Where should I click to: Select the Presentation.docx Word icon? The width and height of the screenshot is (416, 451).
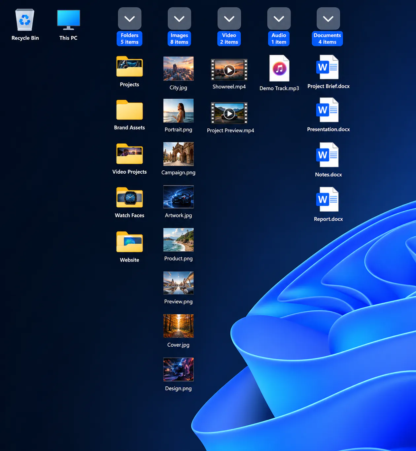click(x=328, y=110)
